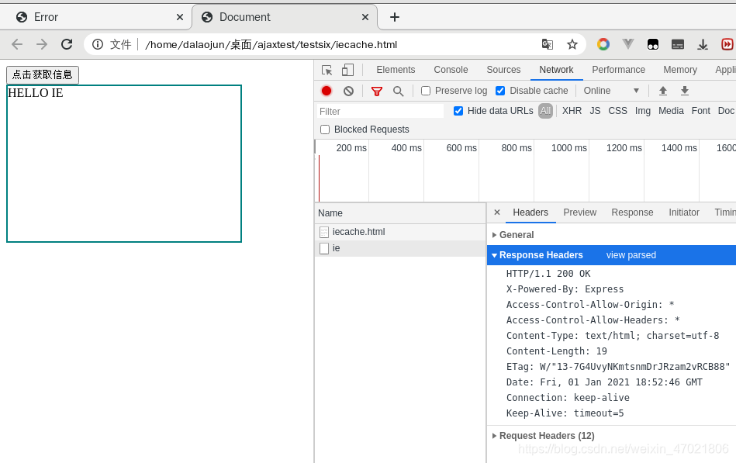Filter requests by All
Screen dimensions: 736x463
tap(545, 111)
